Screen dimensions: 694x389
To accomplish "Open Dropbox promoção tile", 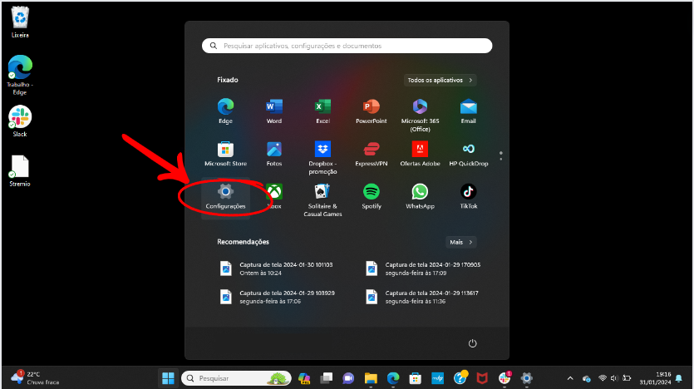I will [x=322, y=158].
